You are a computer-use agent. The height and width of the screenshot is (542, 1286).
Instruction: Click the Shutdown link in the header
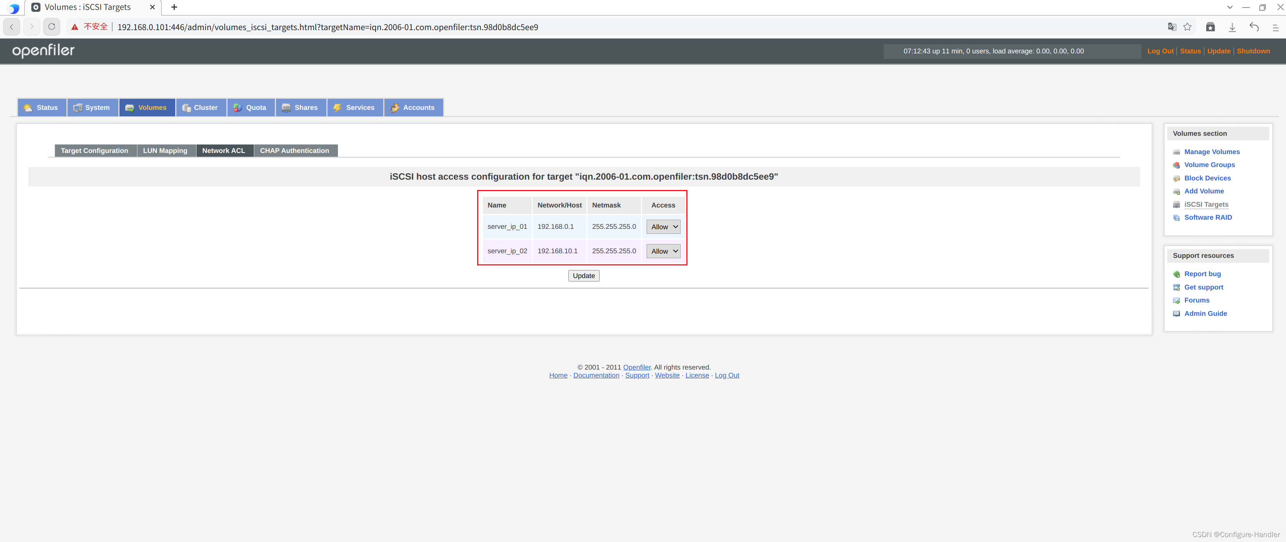pos(1253,51)
